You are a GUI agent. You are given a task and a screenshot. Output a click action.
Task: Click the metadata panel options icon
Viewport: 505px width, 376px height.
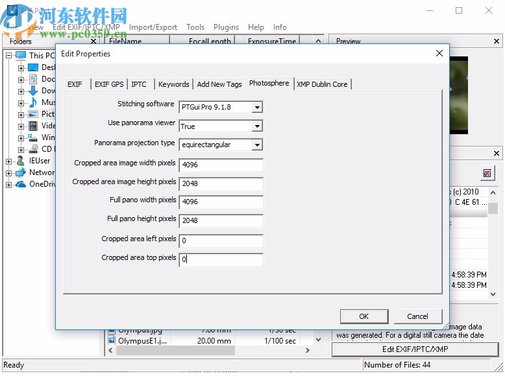point(487,173)
